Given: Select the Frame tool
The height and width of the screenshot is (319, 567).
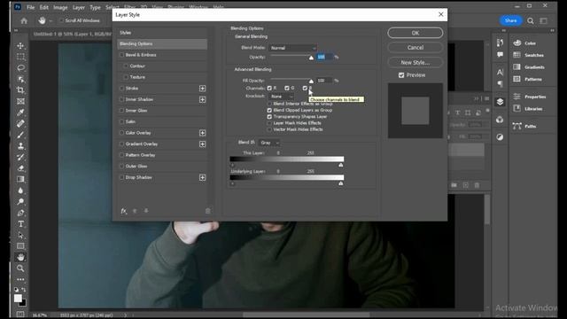Looking at the screenshot, I should [x=20, y=101].
